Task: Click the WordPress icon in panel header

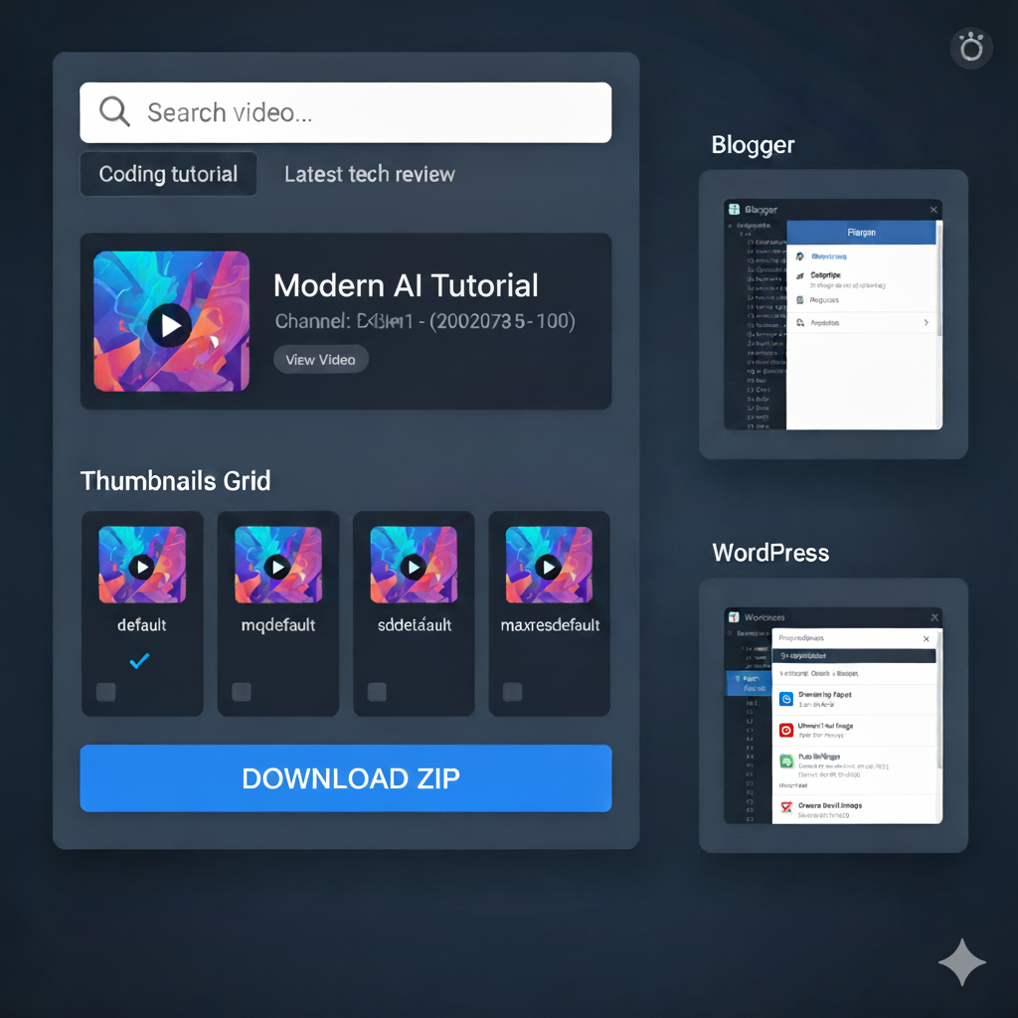Action: coord(734,617)
